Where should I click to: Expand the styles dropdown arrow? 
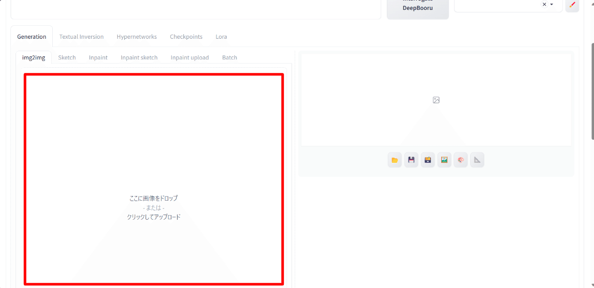pyautogui.click(x=552, y=4)
